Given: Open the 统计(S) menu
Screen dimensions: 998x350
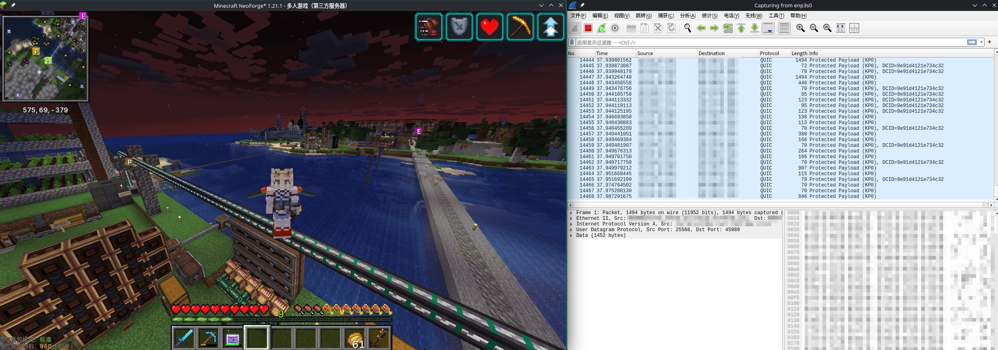Looking at the screenshot, I should coord(710,16).
